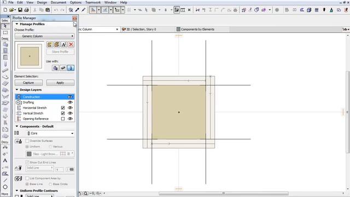Delete profile with the red X icon
The width and height of the screenshot is (350, 197).
click(x=71, y=44)
